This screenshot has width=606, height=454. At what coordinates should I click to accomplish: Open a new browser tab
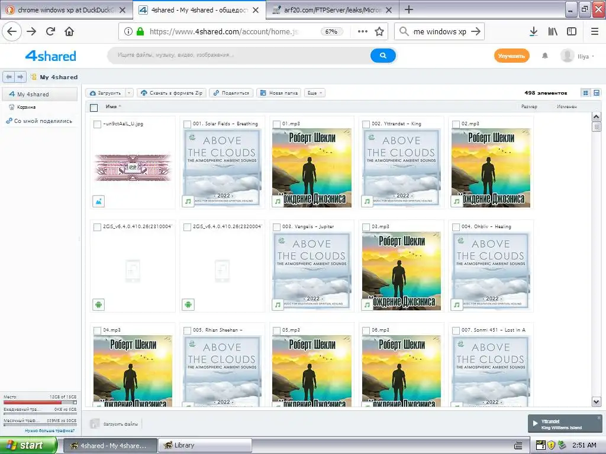(409, 9)
